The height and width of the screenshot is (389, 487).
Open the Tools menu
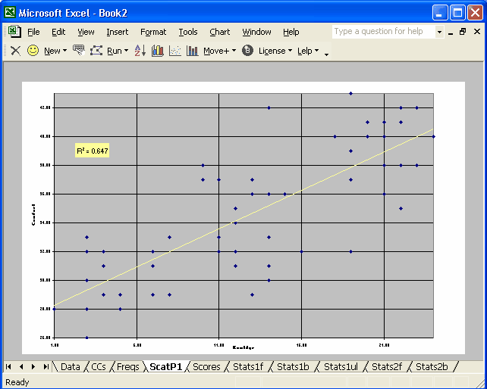pyautogui.click(x=188, y=32)
